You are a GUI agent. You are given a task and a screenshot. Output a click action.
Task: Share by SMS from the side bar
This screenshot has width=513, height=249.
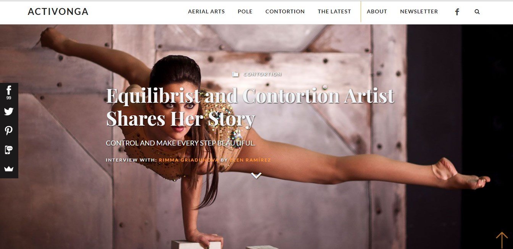point(9,150)
